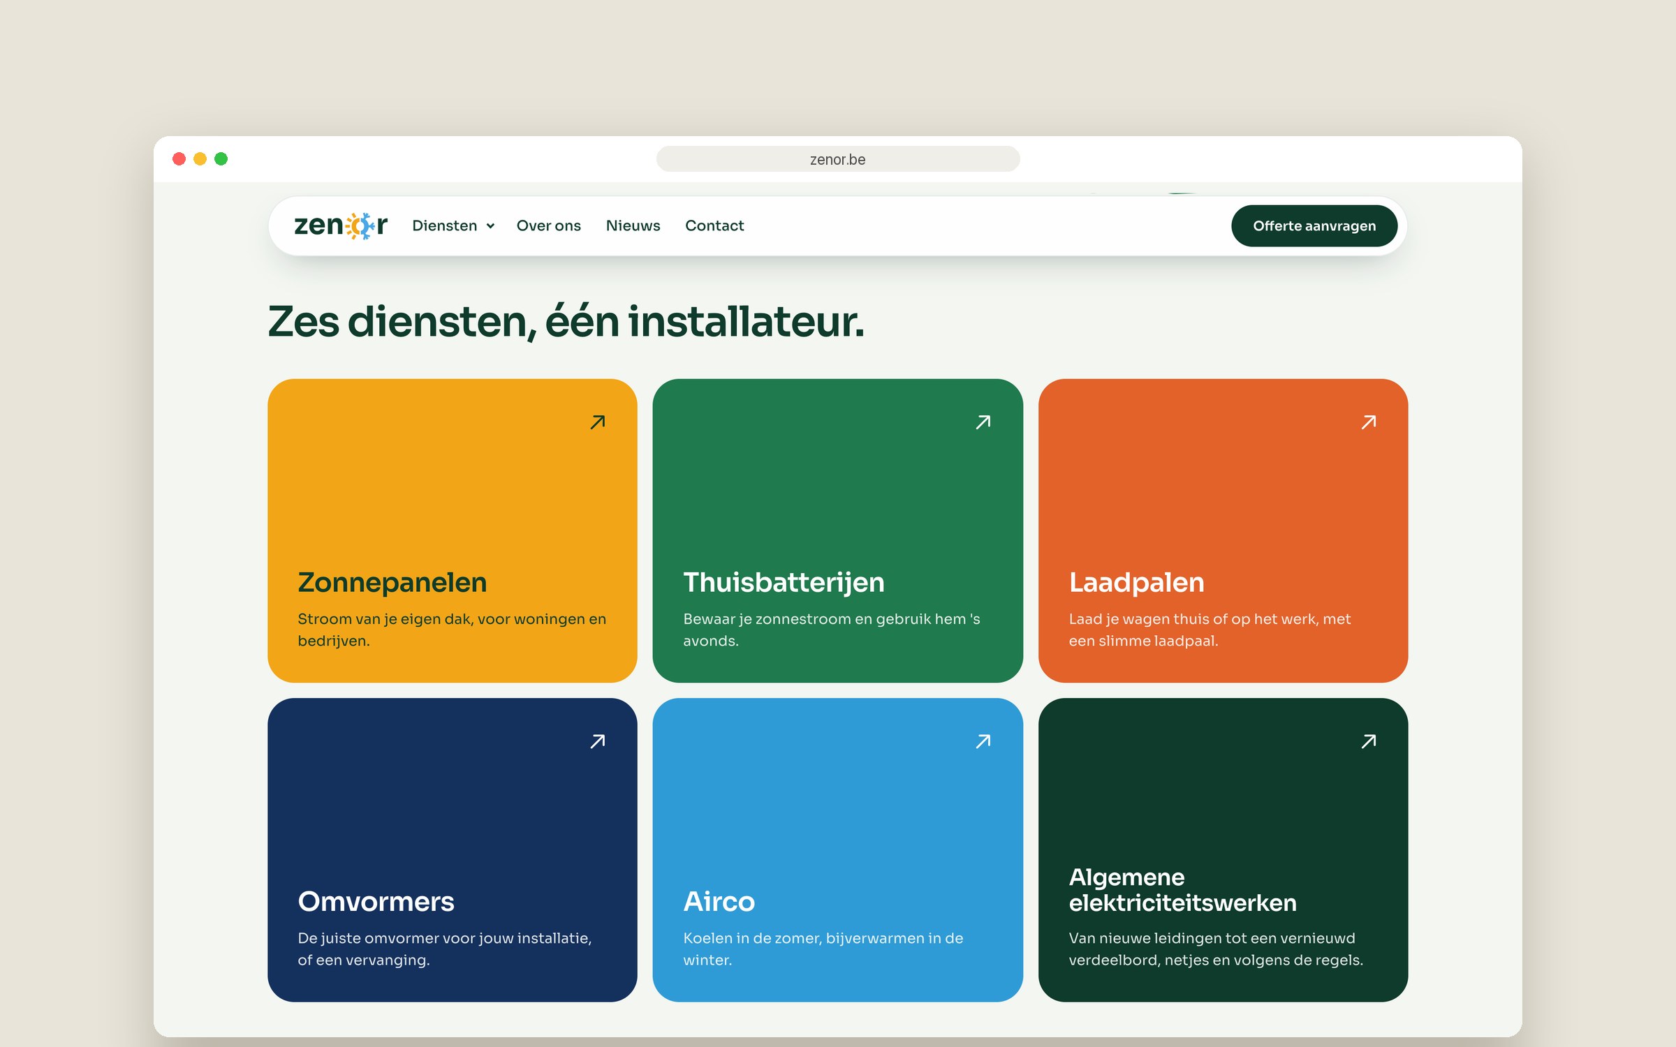Open the Algemene elektriciteitswerken heading link
Viewport: 1676px width, 1047px height.
pyautogui.click(x=1182, y=890)
